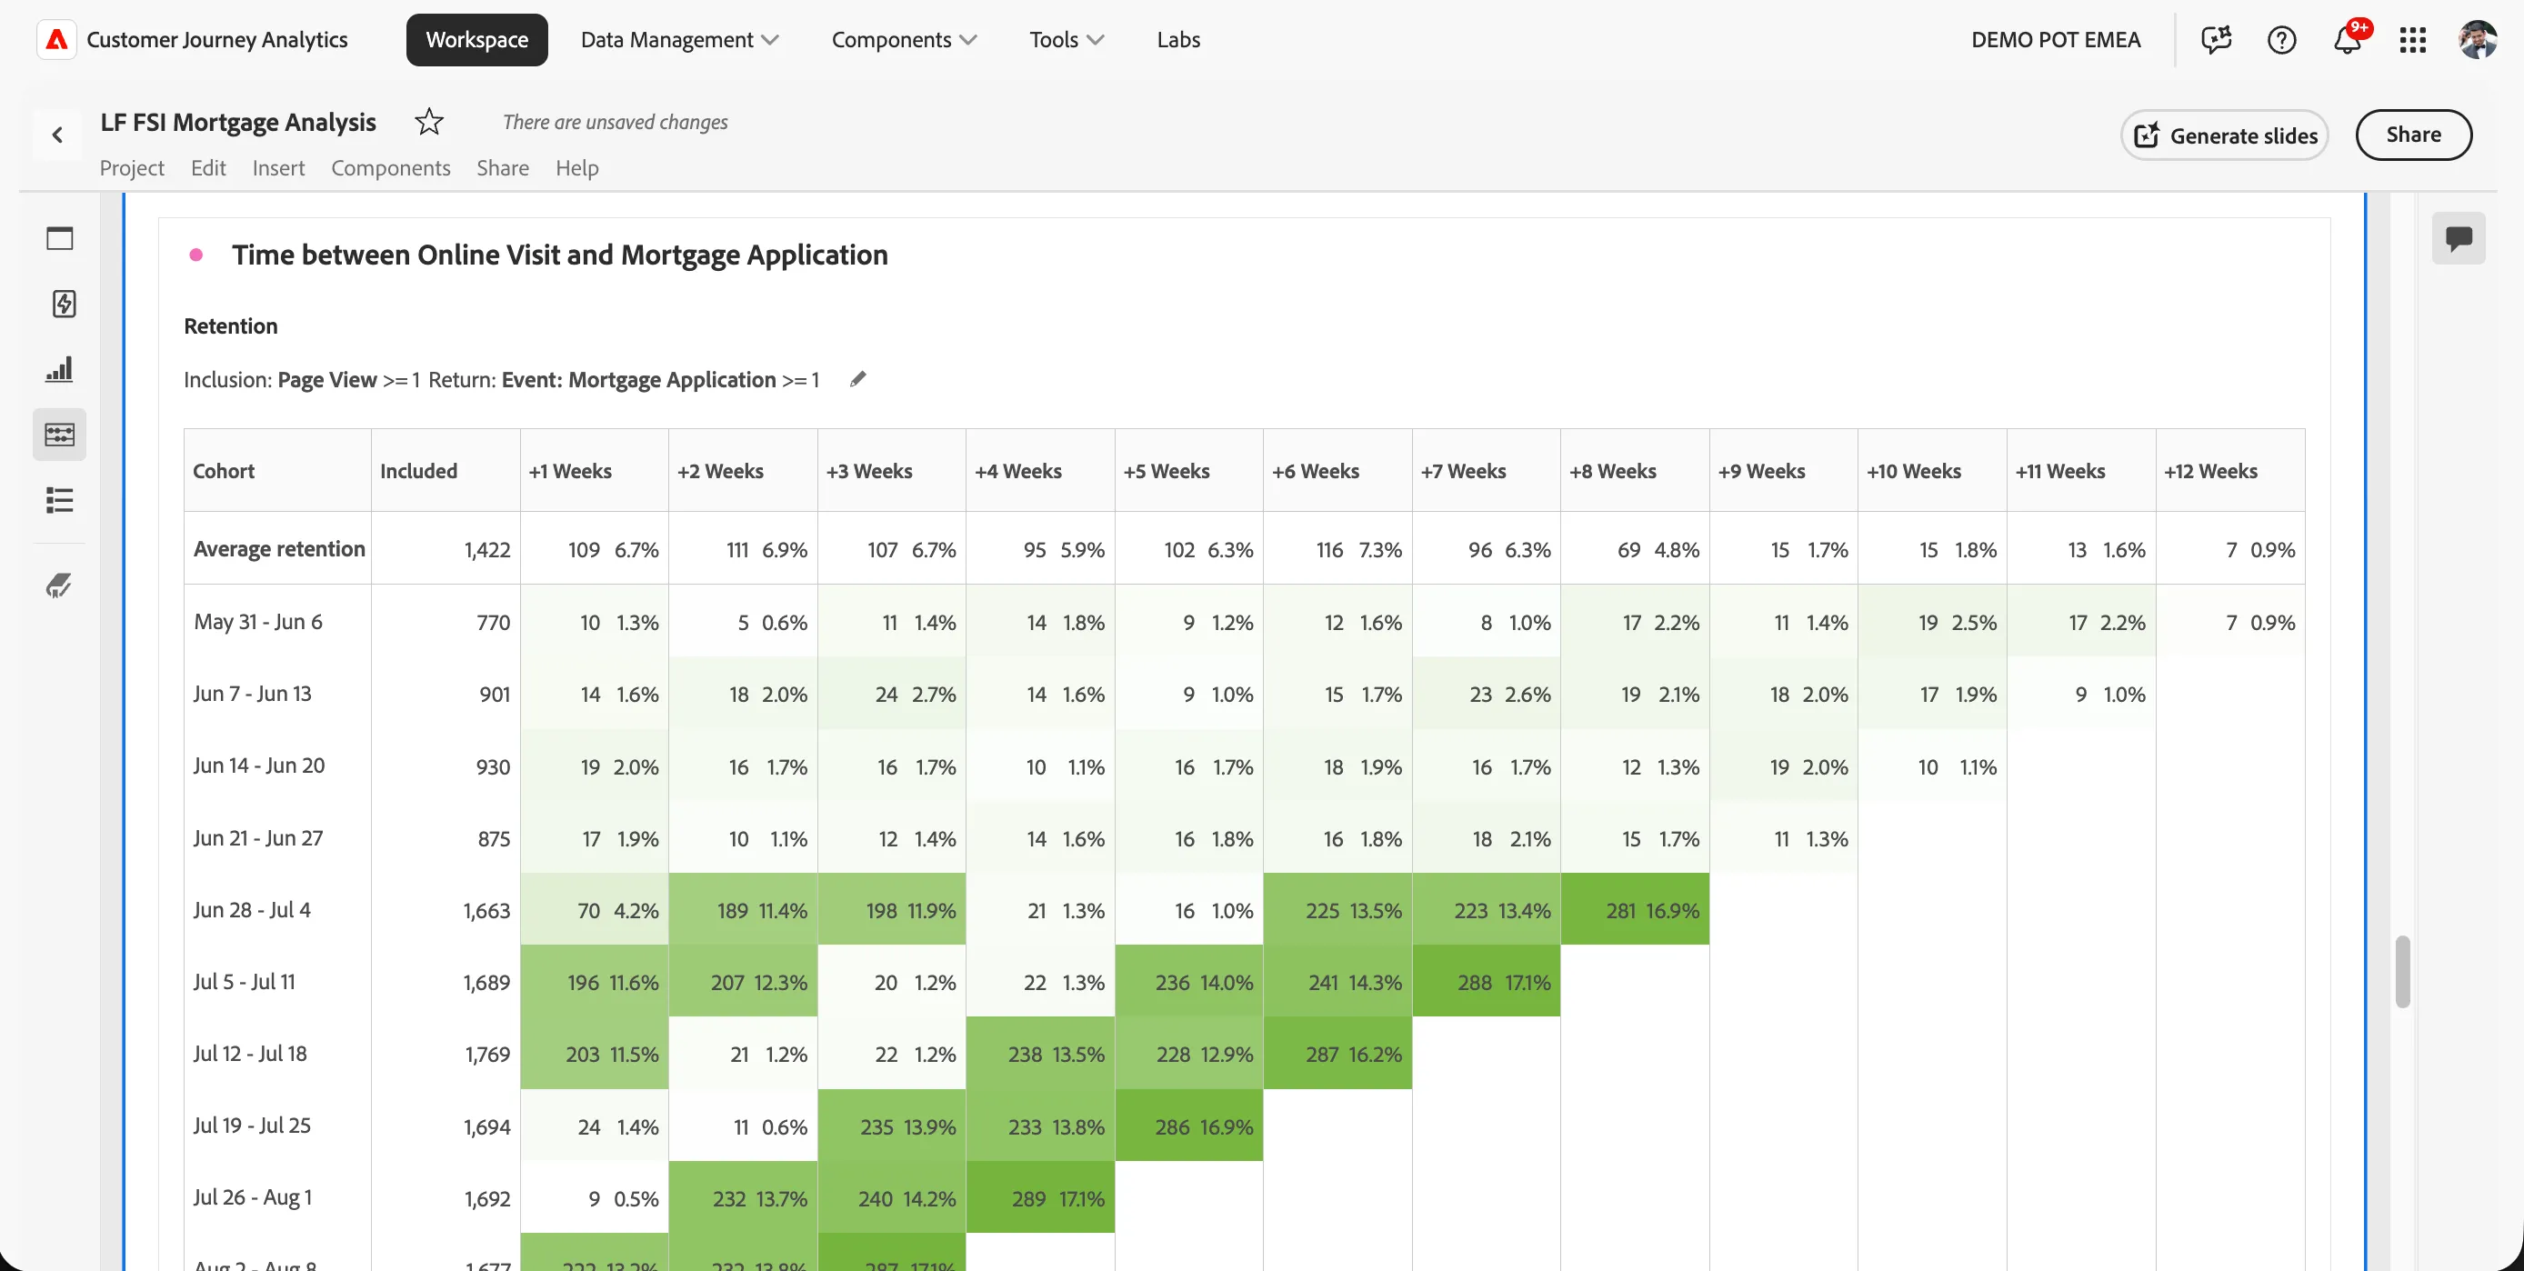The height and width of the screenshot is (1271, 2524).
Task: Open the Panels icon in left rail
Action: click(60, 238)
